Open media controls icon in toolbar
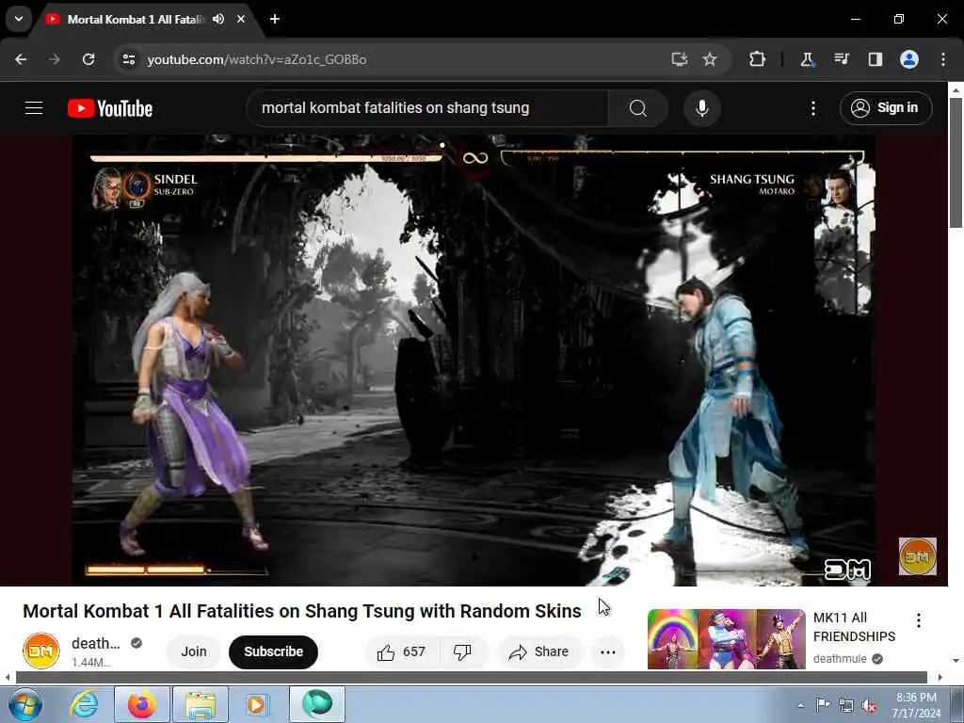The image size is (964, 723). (841, 59)
